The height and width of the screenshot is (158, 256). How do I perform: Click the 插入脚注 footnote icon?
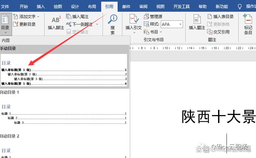(56, 20)
